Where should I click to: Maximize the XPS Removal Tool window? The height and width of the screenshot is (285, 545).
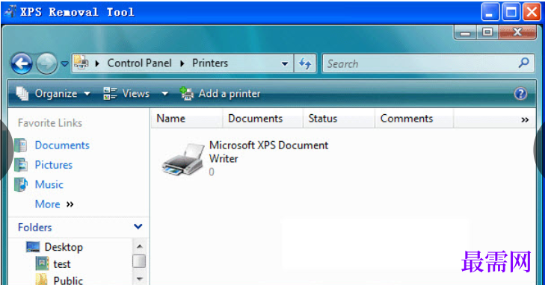click(511, 13)
